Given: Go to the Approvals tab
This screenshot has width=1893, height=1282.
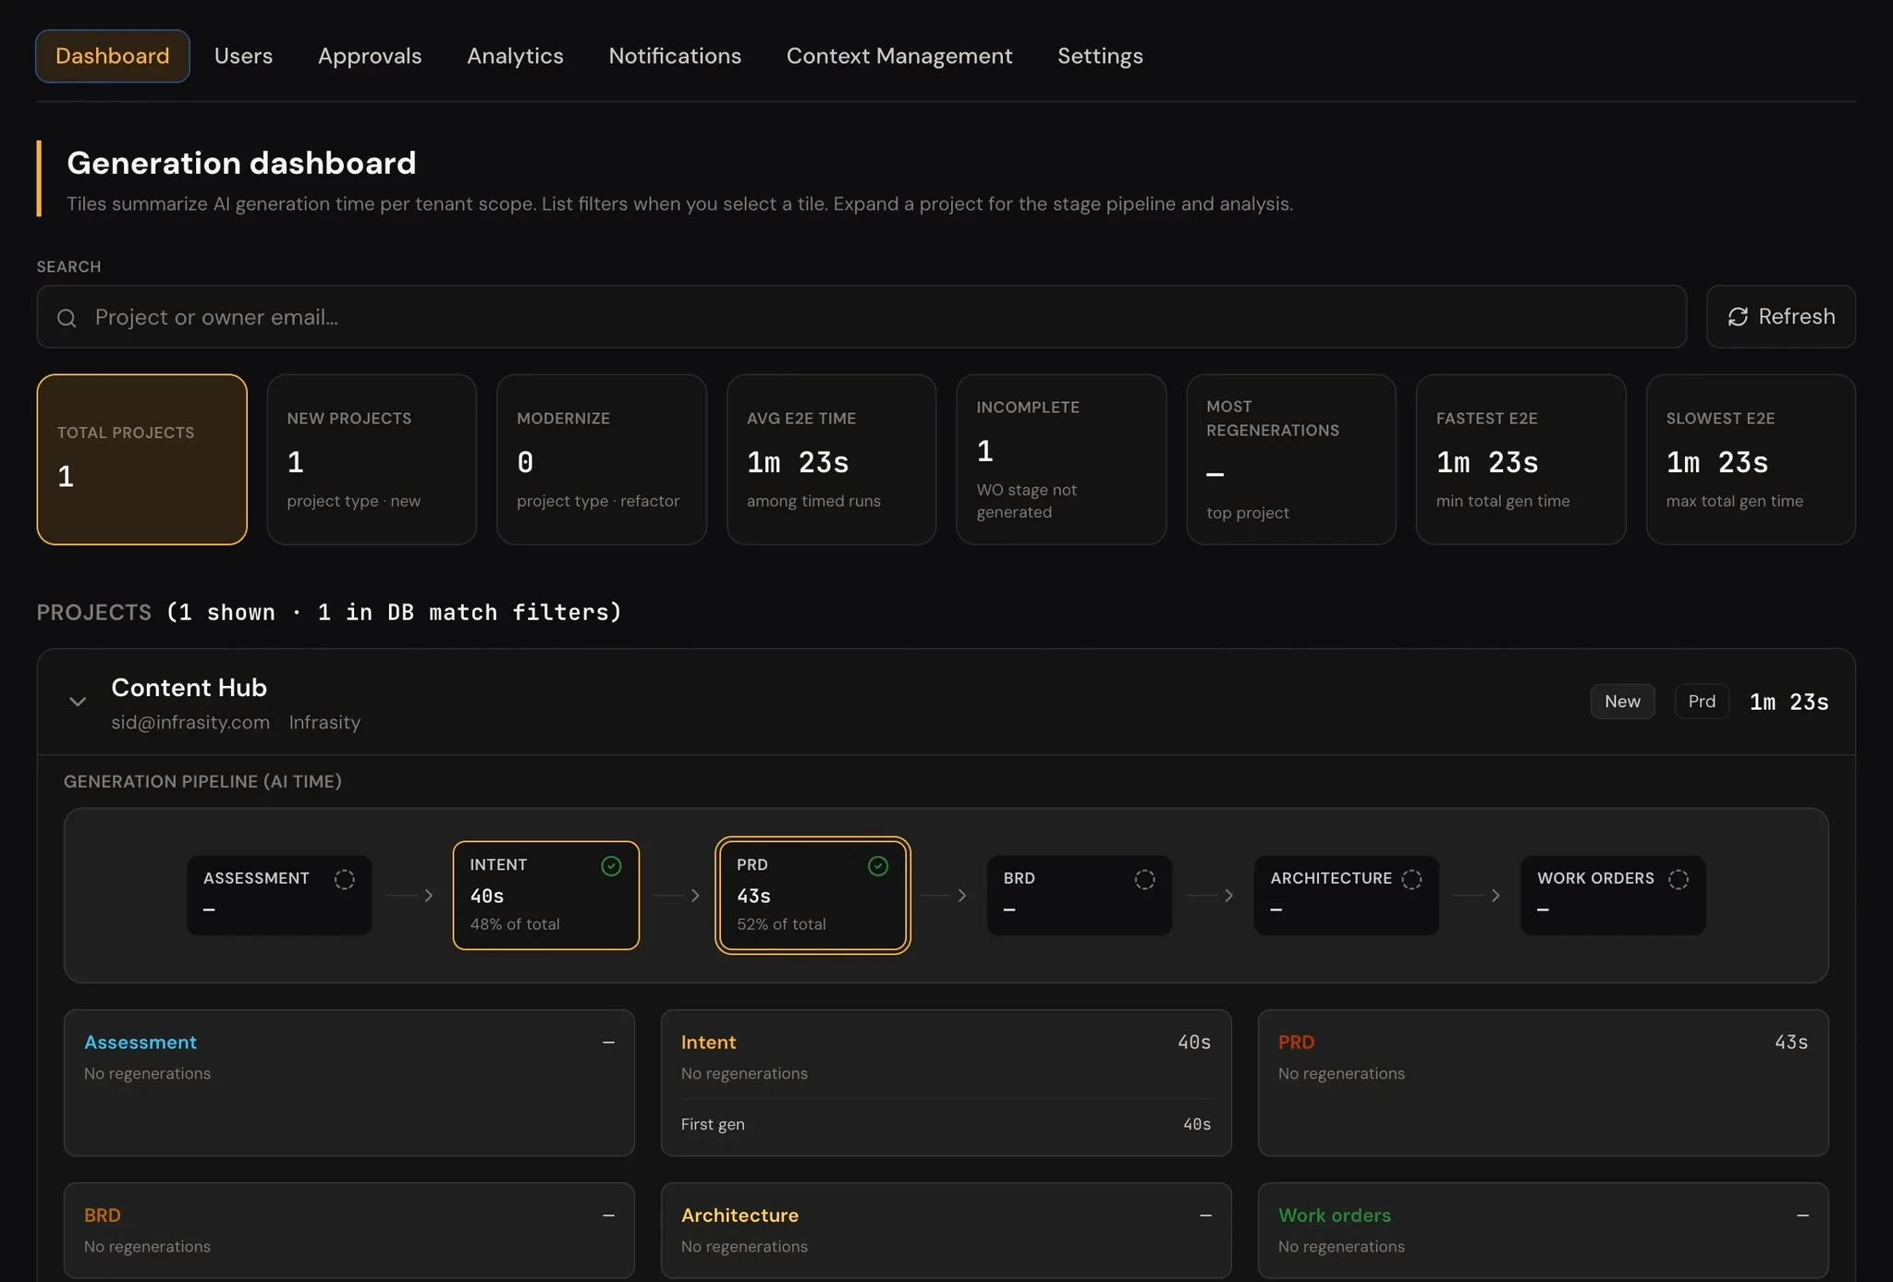Looking at the screenshot, I should pyautogui.click(x=370, y=56).
